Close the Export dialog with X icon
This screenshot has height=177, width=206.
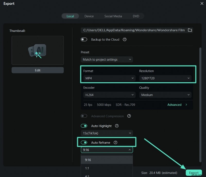click(x=201, y=4)
